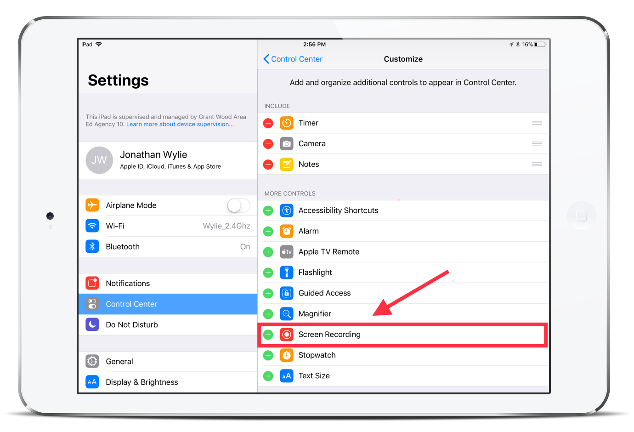Click the gray General gear icon
This screenshot has width=634, height=432.
[92, 361]
